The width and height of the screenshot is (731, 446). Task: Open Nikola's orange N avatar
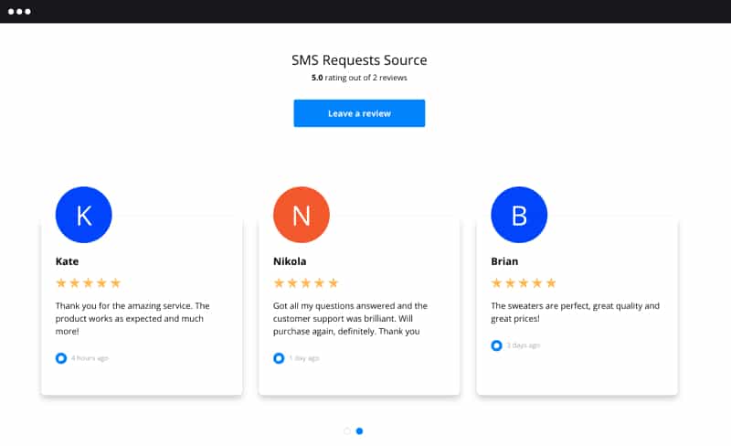(302, 215)
